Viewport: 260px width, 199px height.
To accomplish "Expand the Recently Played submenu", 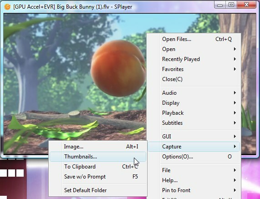I will (194, 59).
